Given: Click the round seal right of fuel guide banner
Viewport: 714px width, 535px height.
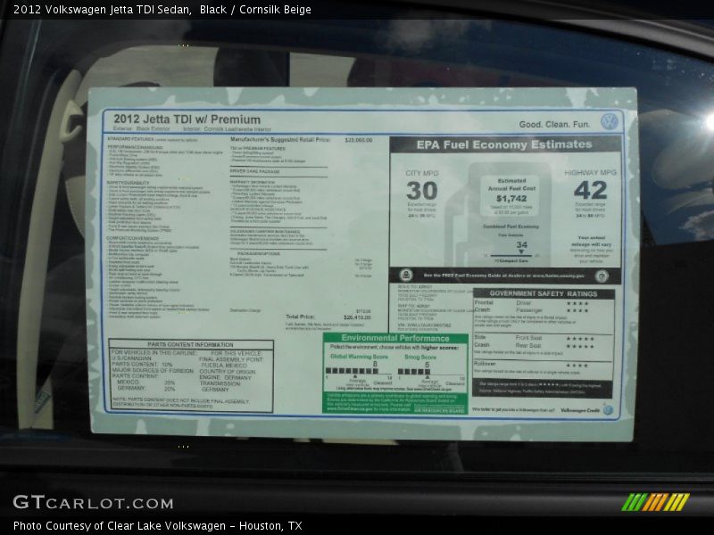Looking at the screenshot, I should (x=602, y=276).
